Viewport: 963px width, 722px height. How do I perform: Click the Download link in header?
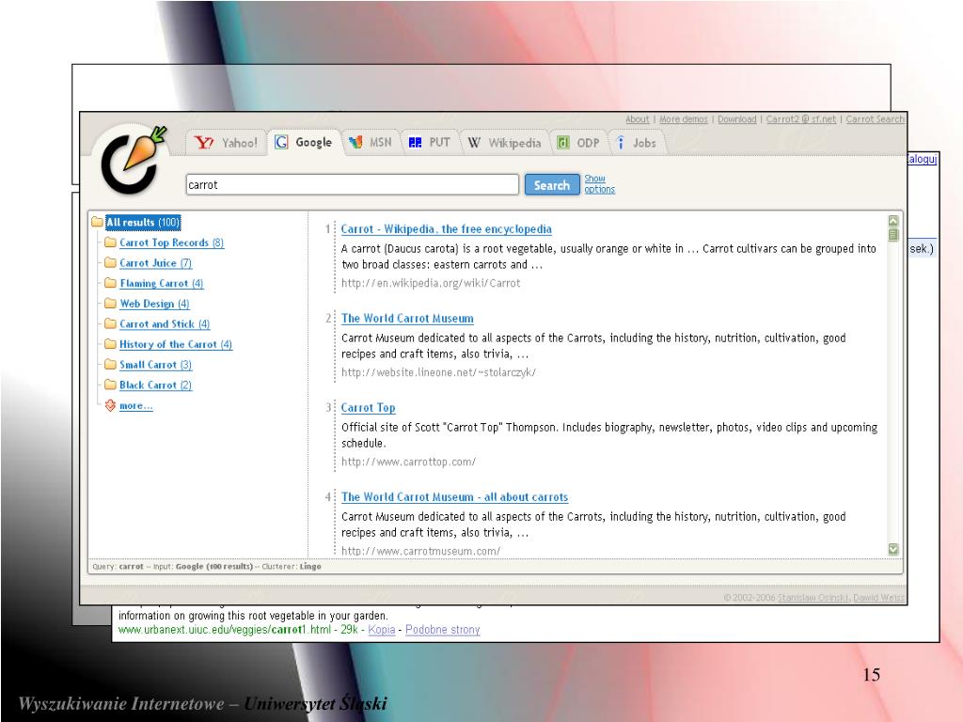(737, 119)
